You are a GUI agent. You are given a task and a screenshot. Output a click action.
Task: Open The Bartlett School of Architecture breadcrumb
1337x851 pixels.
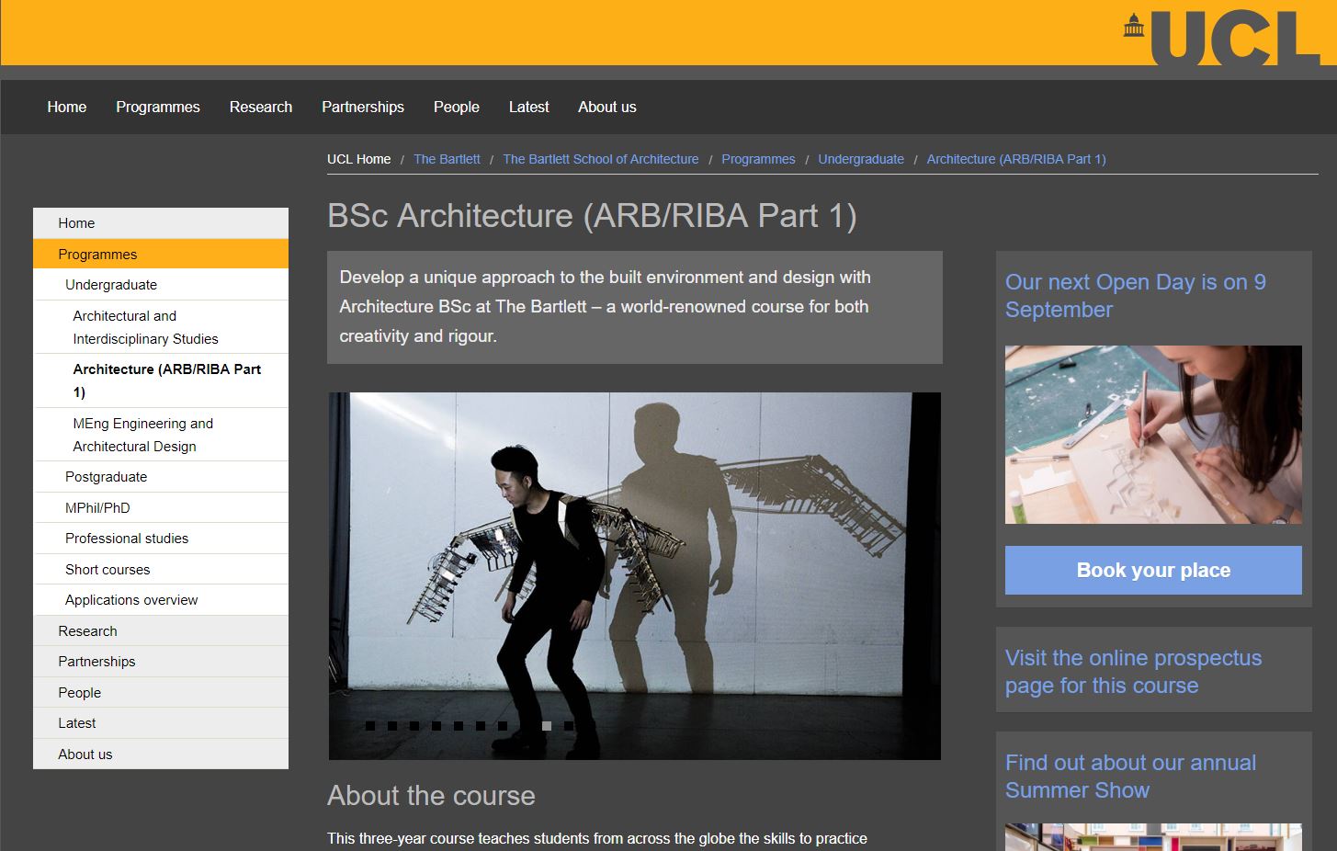[601, 159]
